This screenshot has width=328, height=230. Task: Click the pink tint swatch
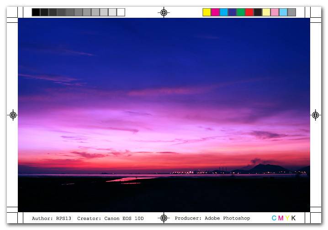pos(275,12)
